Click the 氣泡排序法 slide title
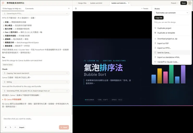 click(103, 68)
